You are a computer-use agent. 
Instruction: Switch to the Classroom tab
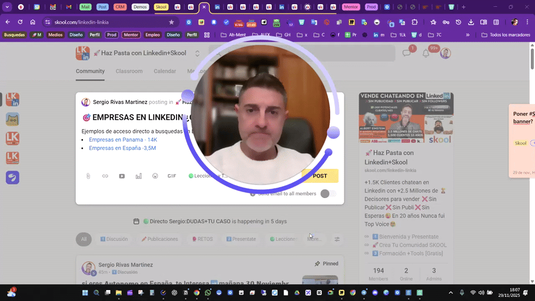coord(129,71)
